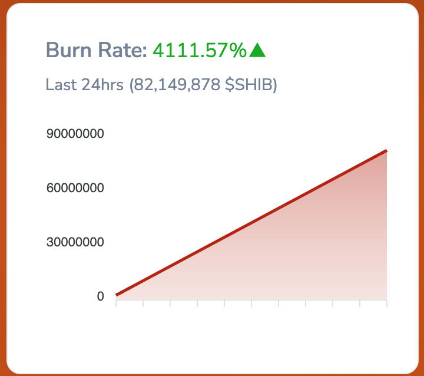Click the 90000000 y-axis label
Image resolution: width=424 pixels, height=376 pixels.
(75, 134)
